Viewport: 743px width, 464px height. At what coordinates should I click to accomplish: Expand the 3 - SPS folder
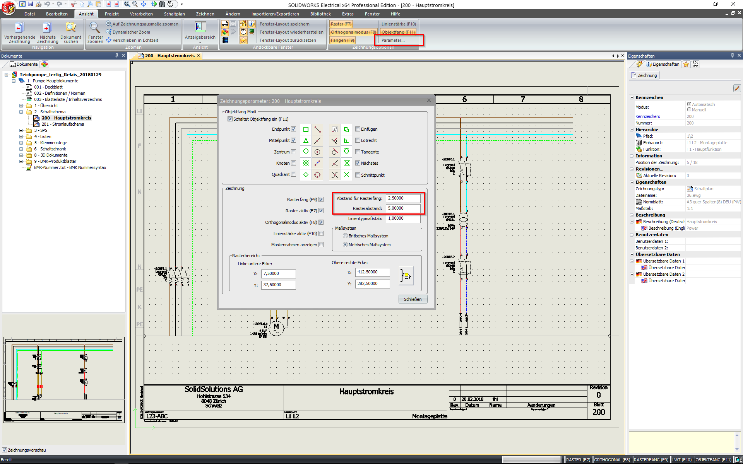tap(21, 130)
